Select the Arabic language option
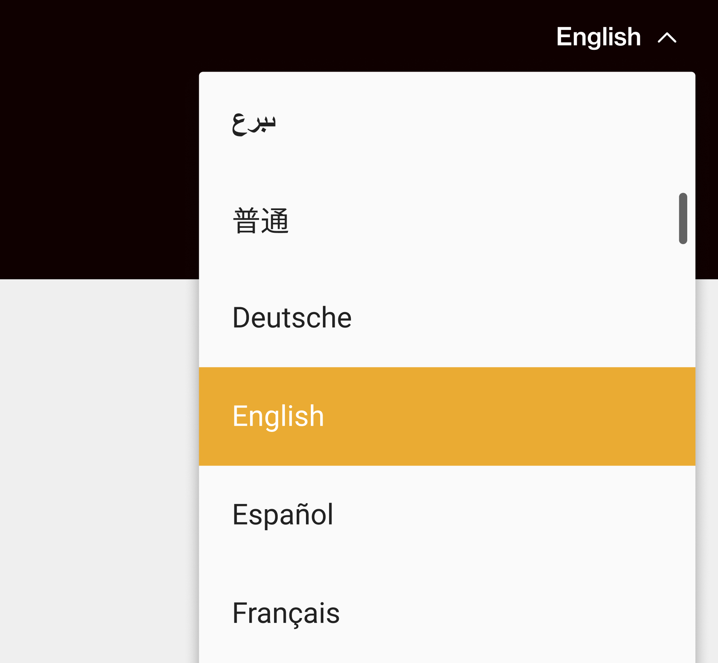Image resolution: width=718 pixels, height=663 pixels. click(x=447, y=121)
